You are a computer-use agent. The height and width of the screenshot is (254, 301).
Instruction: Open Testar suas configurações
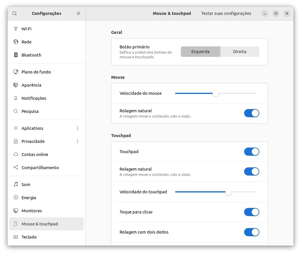[x=226, y=13]
